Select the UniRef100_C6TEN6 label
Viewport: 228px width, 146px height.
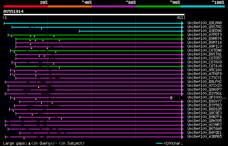(x=204, y=51)
